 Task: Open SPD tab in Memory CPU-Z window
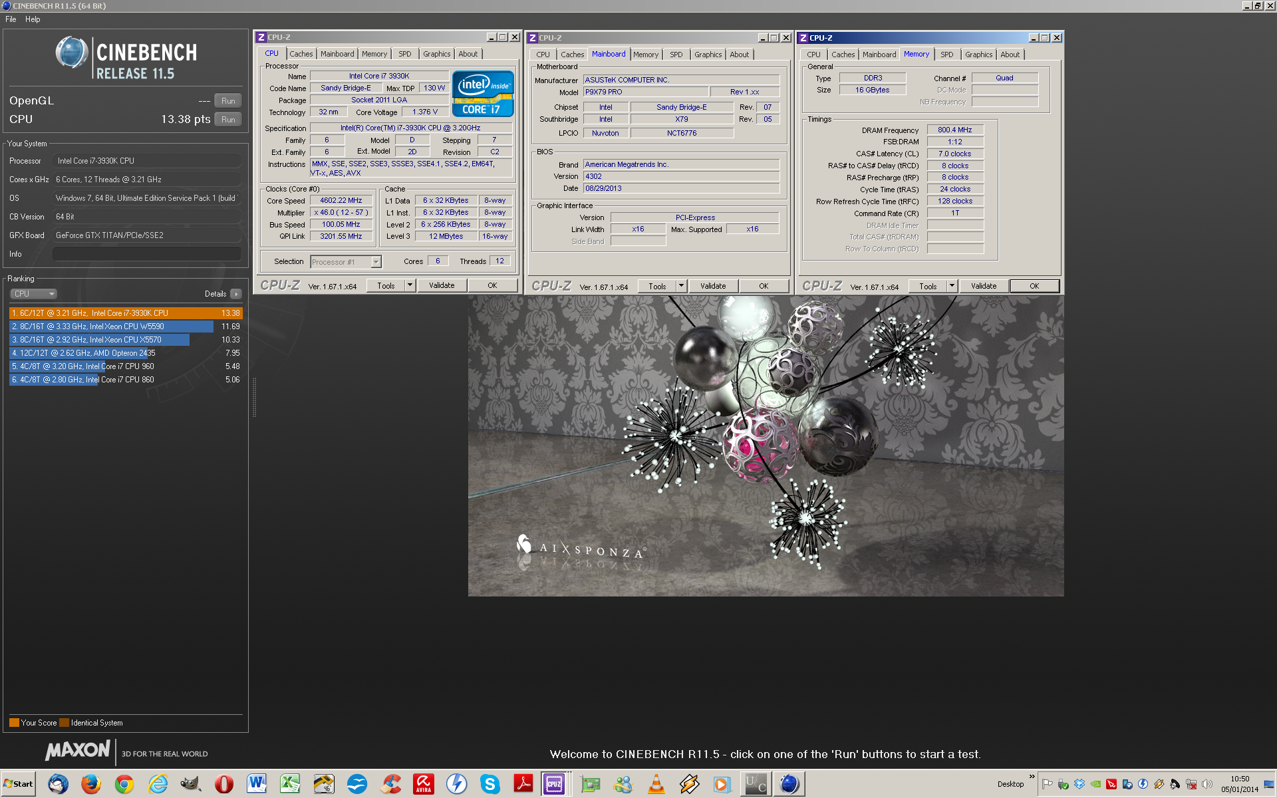pyautogui.click(x=946, y=55)
